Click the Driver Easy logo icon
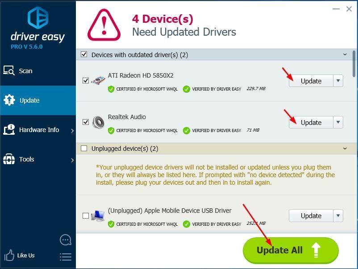 (x=38, y=17)
